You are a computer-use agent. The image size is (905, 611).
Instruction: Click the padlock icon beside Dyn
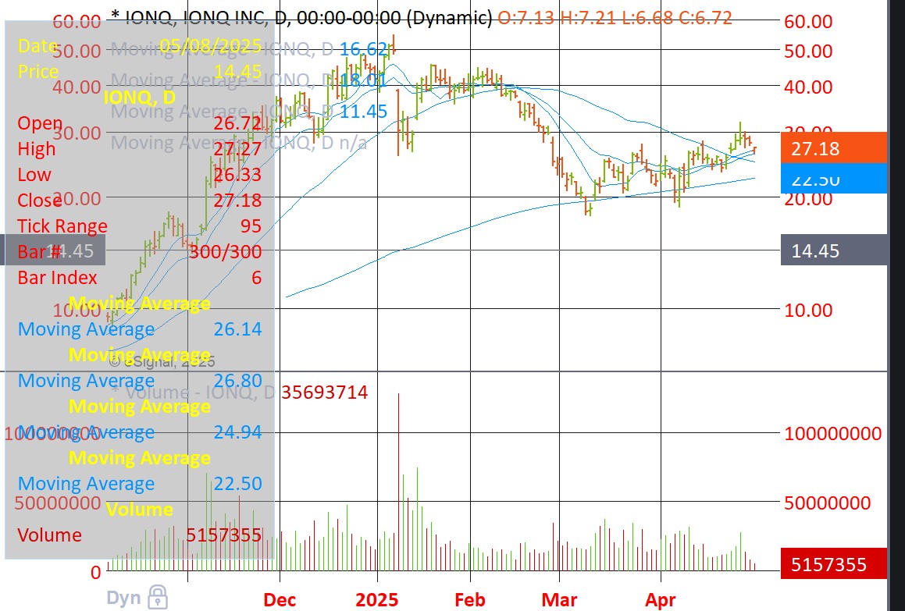coord(158,597)
